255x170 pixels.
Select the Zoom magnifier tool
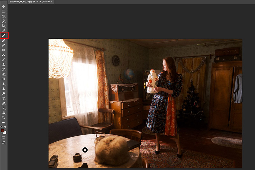(4, 118)
